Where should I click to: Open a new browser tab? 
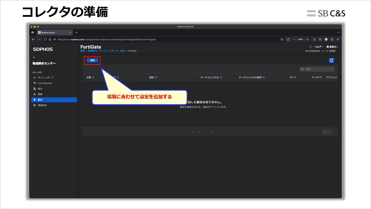coord(76,32)
